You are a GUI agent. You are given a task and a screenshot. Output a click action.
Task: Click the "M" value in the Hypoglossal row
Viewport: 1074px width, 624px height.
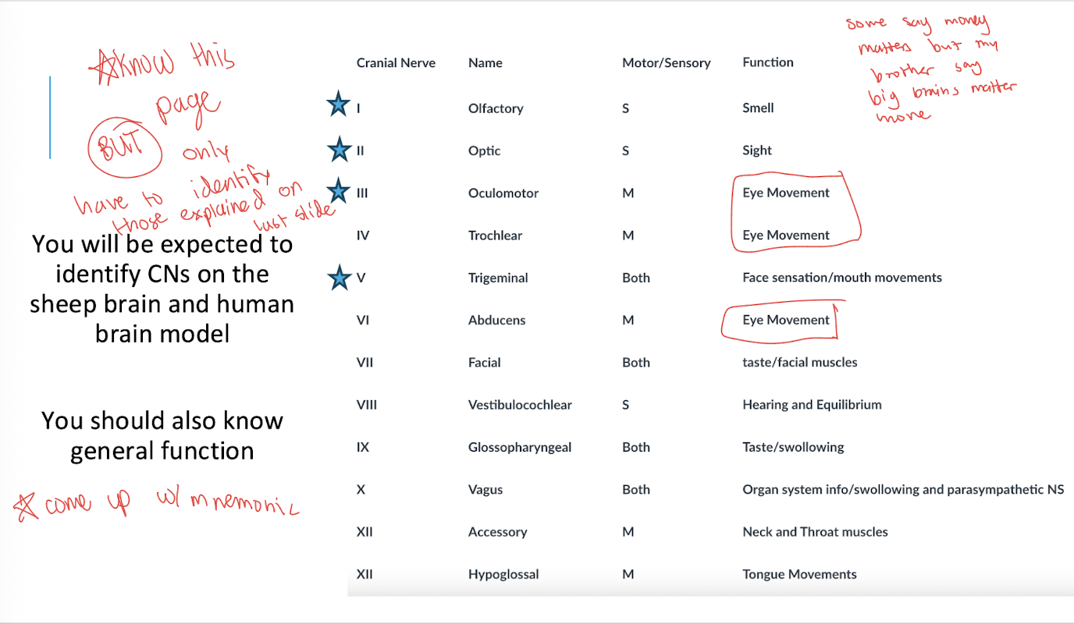pyautogui.click(x=628, y=575)
